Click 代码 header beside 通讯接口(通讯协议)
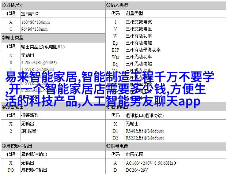 [116, 115]
